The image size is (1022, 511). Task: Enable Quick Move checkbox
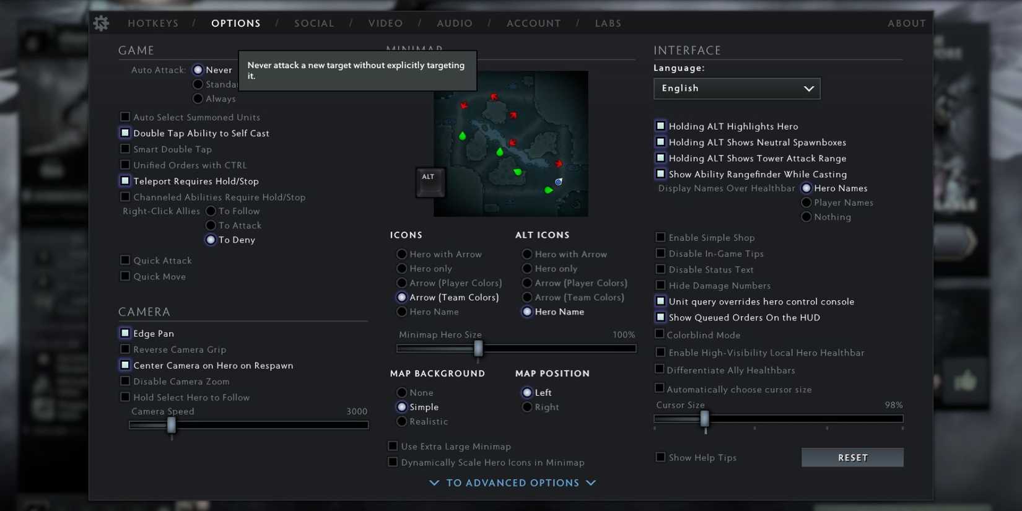tap(125, 276)
